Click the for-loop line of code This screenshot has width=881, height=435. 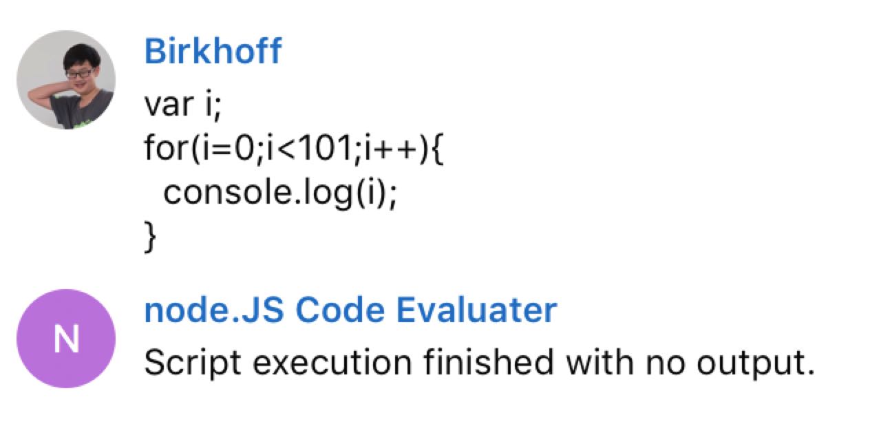pyautogui.click(x=295, y=149)
